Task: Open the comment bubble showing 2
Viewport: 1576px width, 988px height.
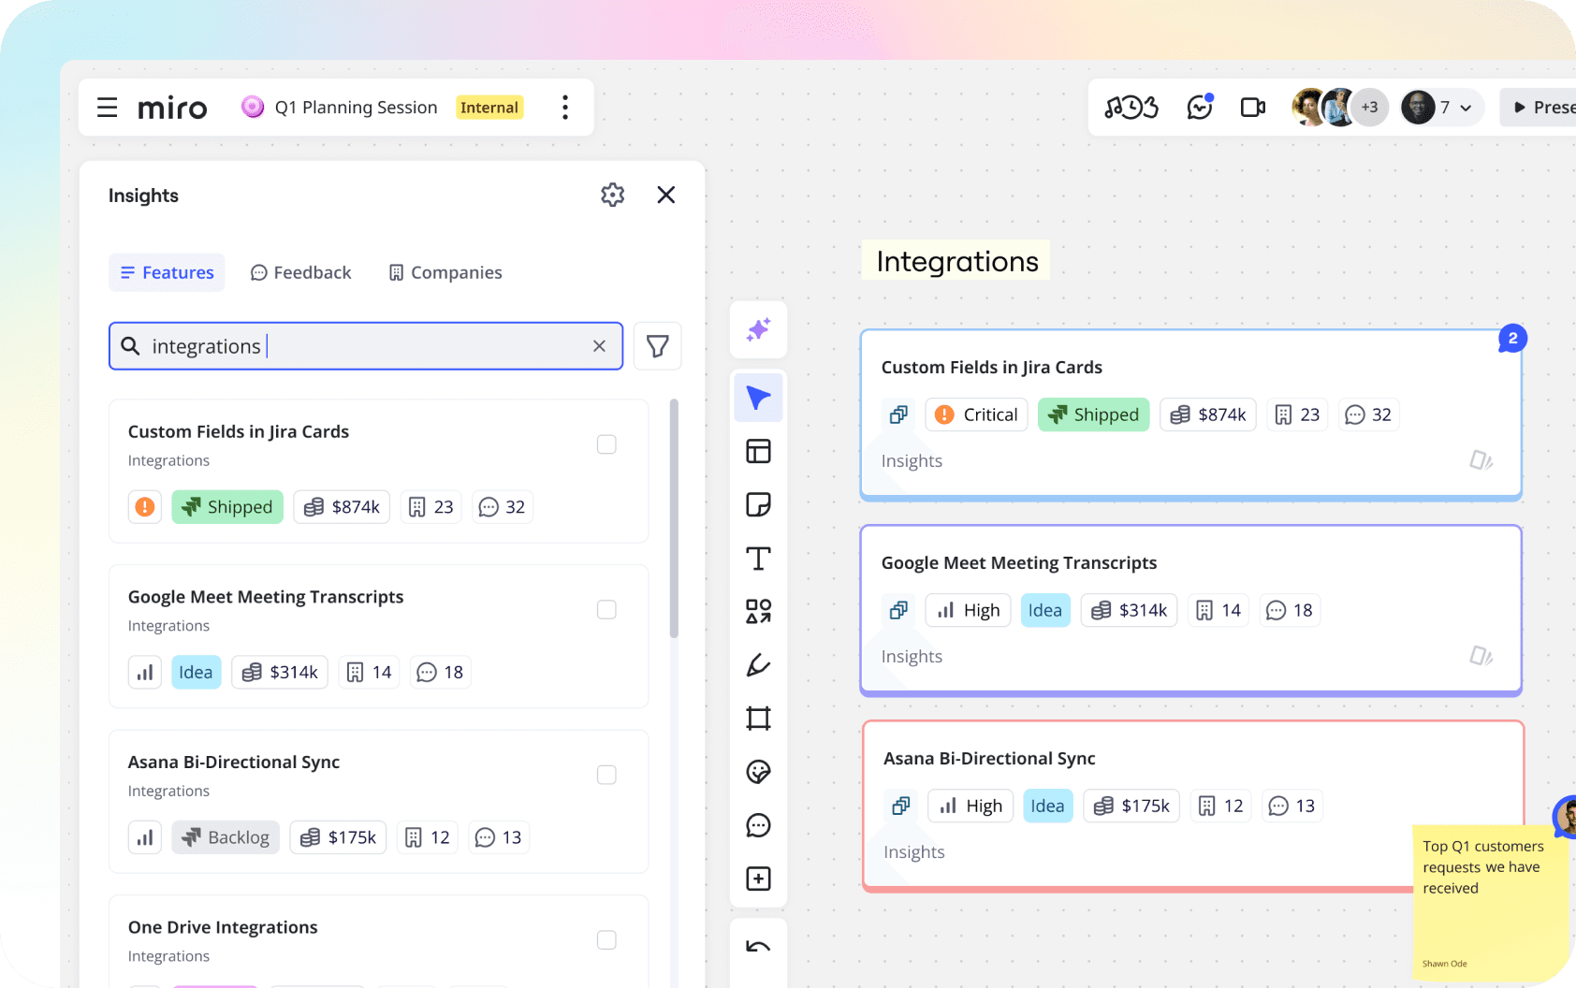Action: [x=1512, y=339]
